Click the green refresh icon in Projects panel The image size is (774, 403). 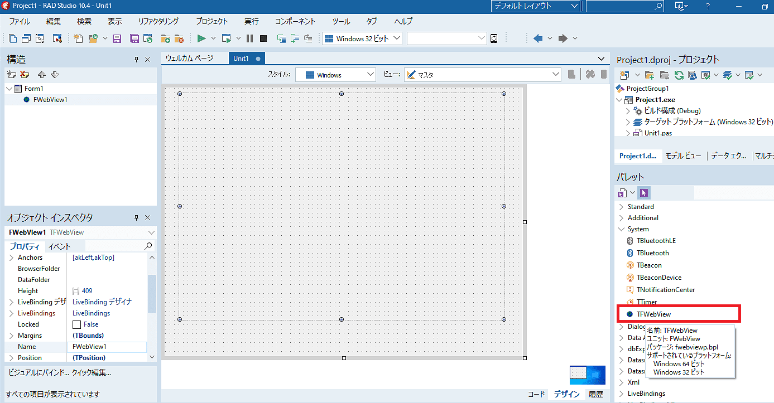[679, 75]
